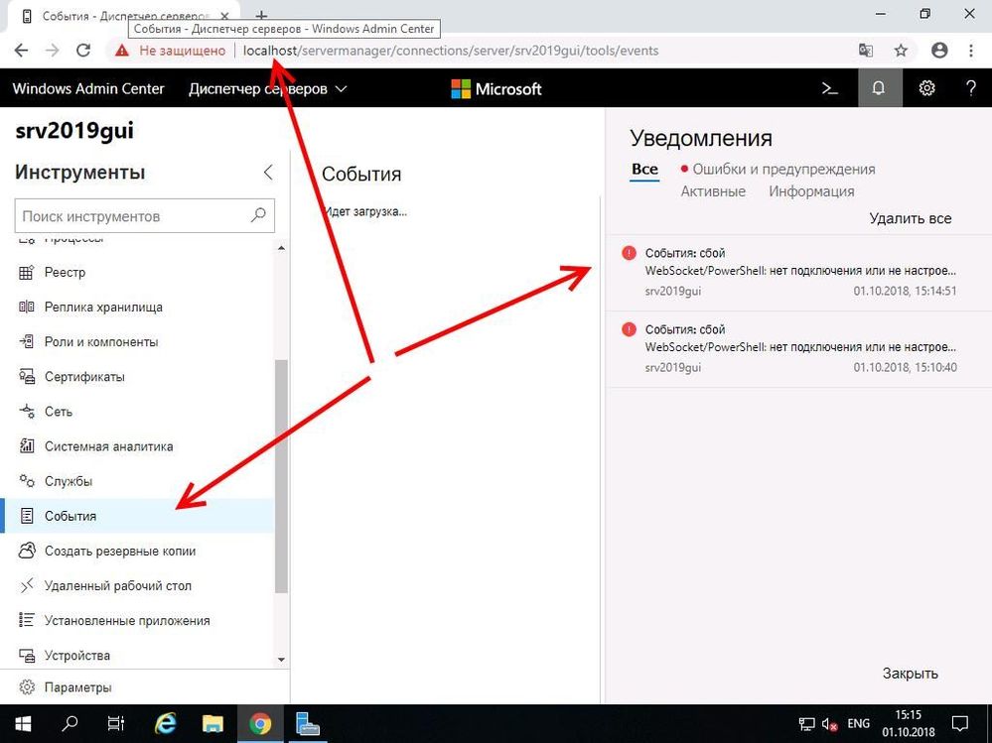Open the 15:10:40 События: сбой notification
The image size is (992, 743).
[798, 349]
